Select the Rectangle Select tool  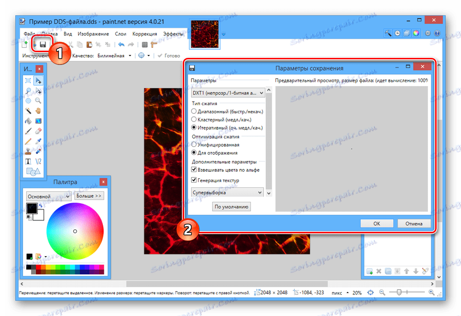point(28,80)
